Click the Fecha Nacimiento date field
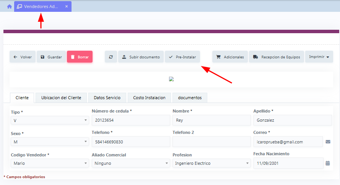This screenshot has height=185, width=340. pyautogui.click(x=288, y=163)
